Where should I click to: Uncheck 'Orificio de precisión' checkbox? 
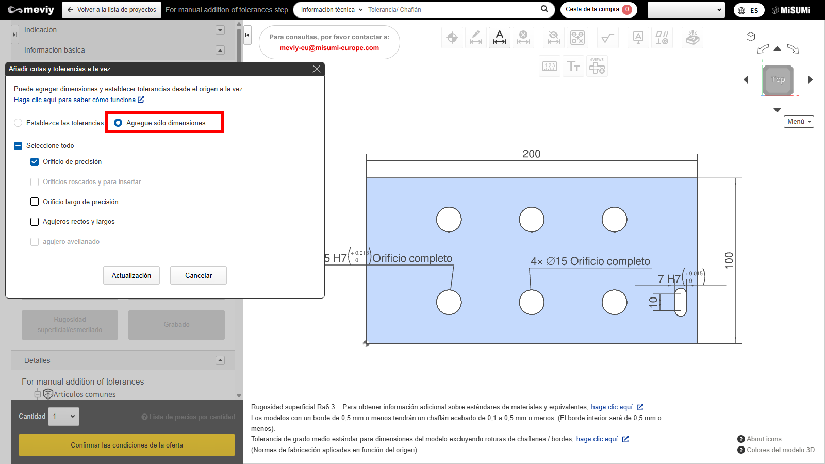[x=35, y=162]
